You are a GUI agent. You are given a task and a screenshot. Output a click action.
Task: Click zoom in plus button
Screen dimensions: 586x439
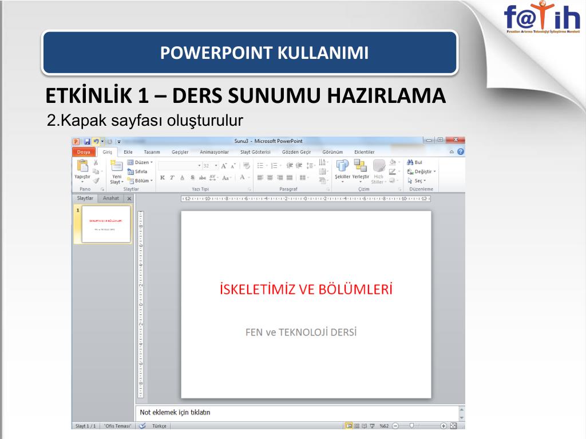444,426
